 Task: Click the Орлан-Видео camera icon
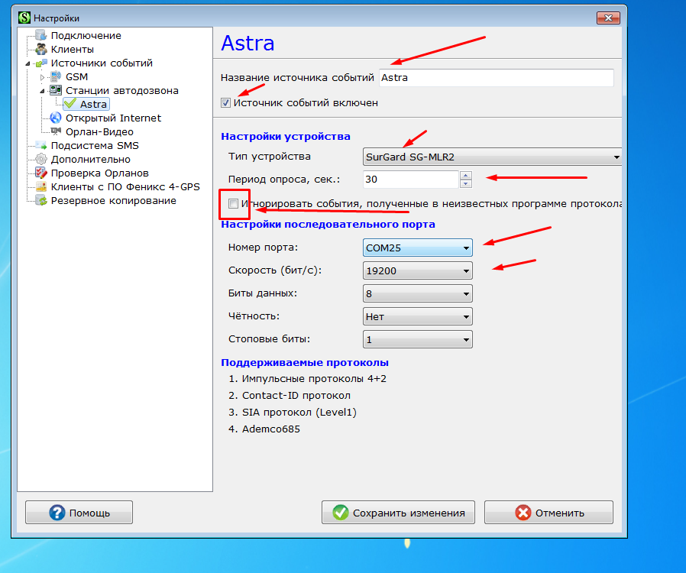click(x=56, y=131)
